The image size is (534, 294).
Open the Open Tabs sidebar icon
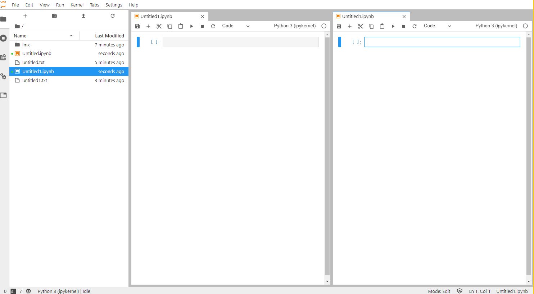click(x=4, y=95)
